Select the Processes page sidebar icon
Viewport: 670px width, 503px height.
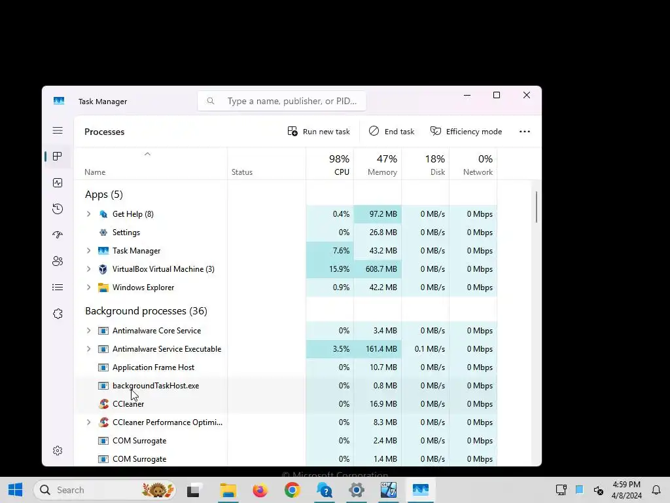click(58, 156)
